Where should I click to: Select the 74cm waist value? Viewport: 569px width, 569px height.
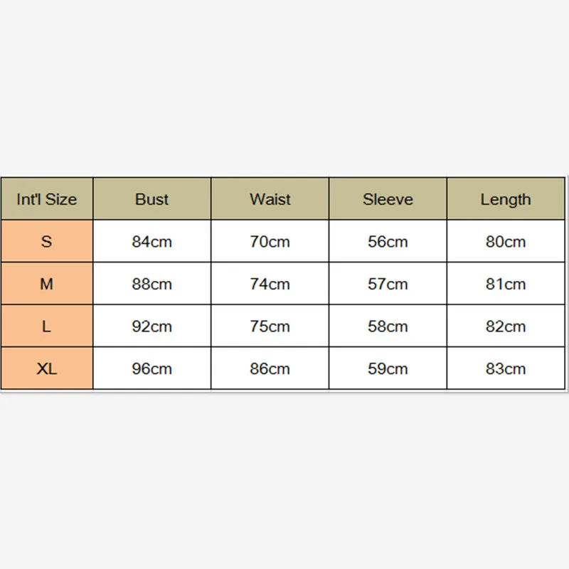[x=270, y=284]
